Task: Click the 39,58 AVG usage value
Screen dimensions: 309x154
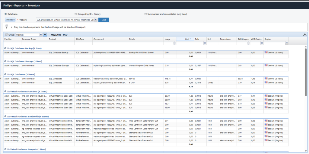Action: tap(240, 79)
